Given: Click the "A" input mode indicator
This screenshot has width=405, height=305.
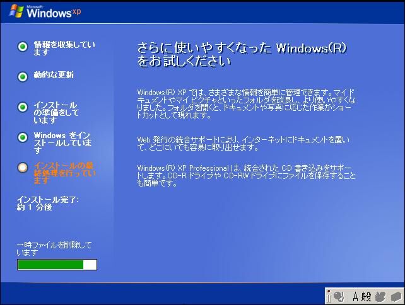Looking at the screenshot, I should (x=356, y=295).
